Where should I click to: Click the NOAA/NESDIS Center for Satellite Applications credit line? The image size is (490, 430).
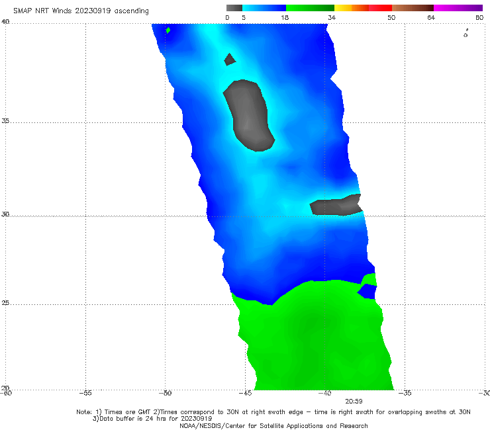(x=273, y=426)
